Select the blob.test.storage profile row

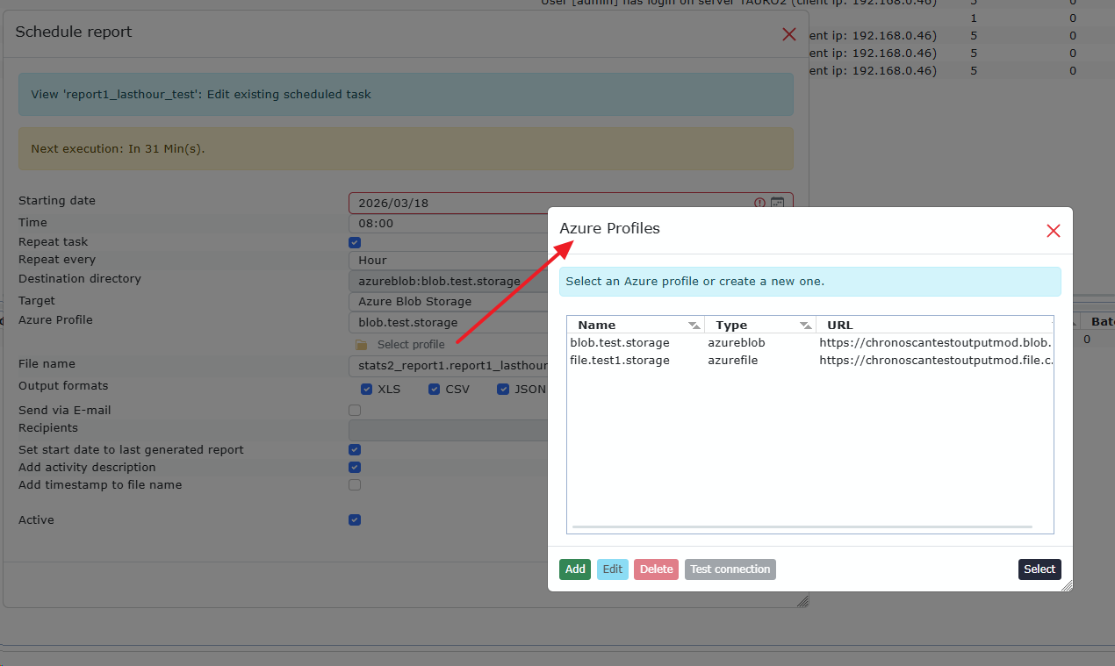(620, 343)
